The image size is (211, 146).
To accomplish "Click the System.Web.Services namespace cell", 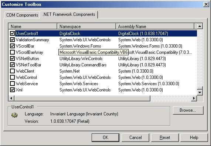I will click(x=79, y=84).
